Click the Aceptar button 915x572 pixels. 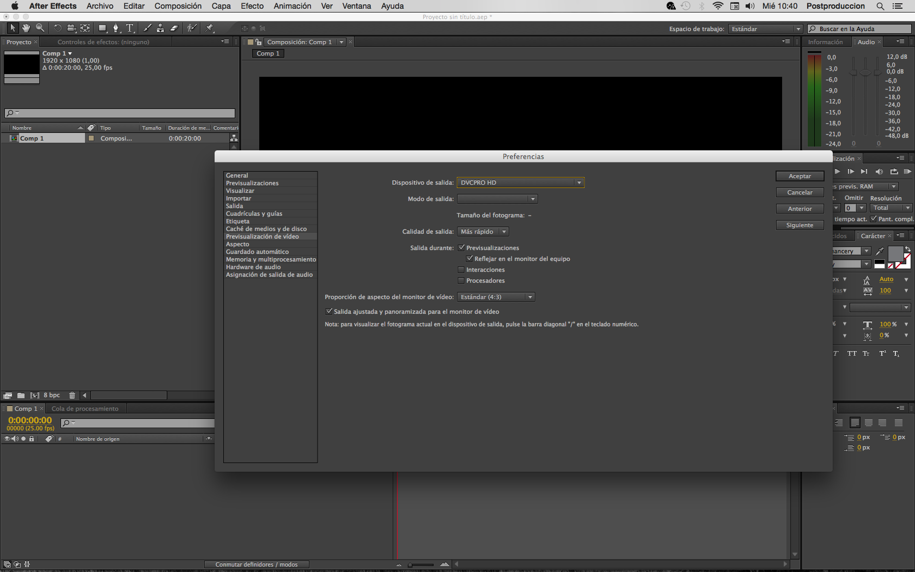[x=800, y=176]
